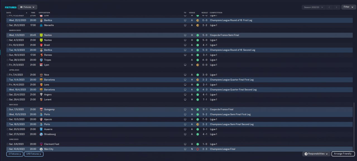Sort by the Date column header
This screenshot has height=161, width=357.
[x=9, y=13]
